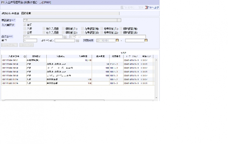Open the lookup icon beside the T003 field
This screenshot has width=228, height=144.
[65, 37]
